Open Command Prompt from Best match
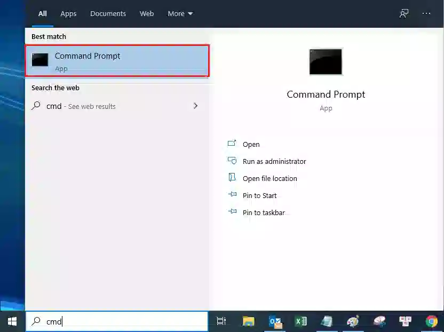The height and width of the screenshot is (332, 444). click(117, 61)
